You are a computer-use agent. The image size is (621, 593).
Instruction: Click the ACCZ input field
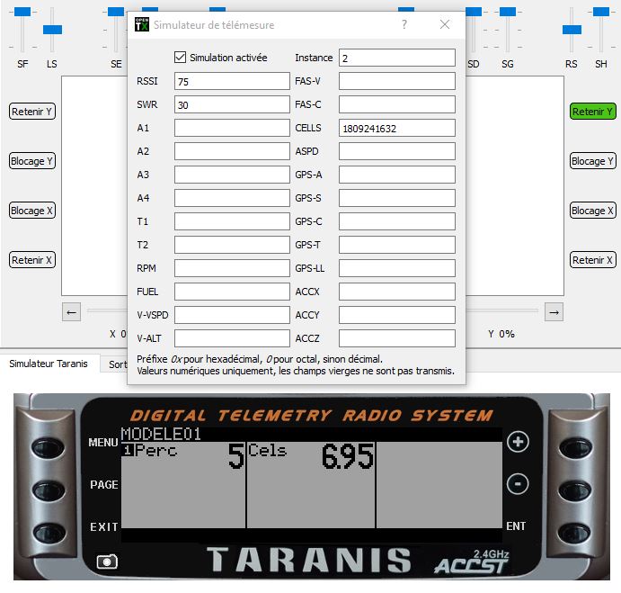coord(397,338)
